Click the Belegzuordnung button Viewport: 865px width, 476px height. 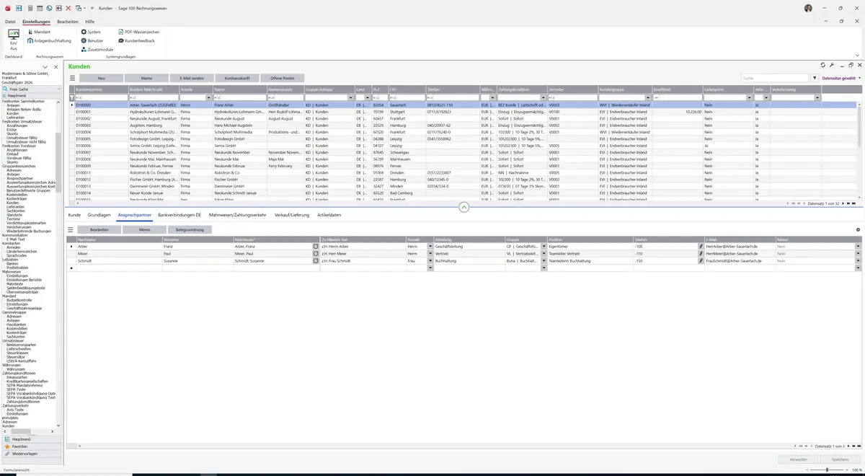coord(190,229)
